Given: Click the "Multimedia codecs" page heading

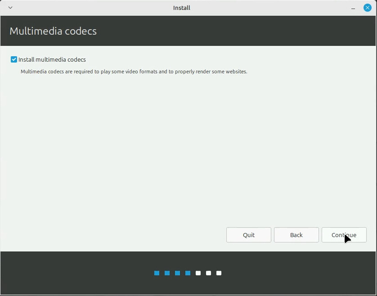Looking at the screenshot, I should pos(53,31).
